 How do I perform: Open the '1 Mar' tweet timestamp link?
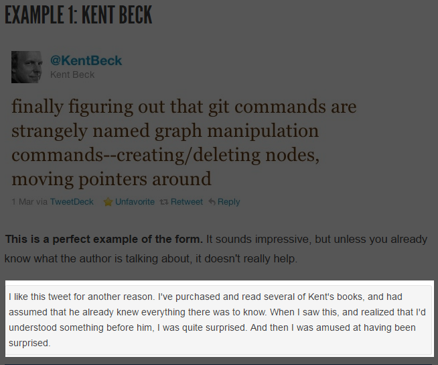22,202
